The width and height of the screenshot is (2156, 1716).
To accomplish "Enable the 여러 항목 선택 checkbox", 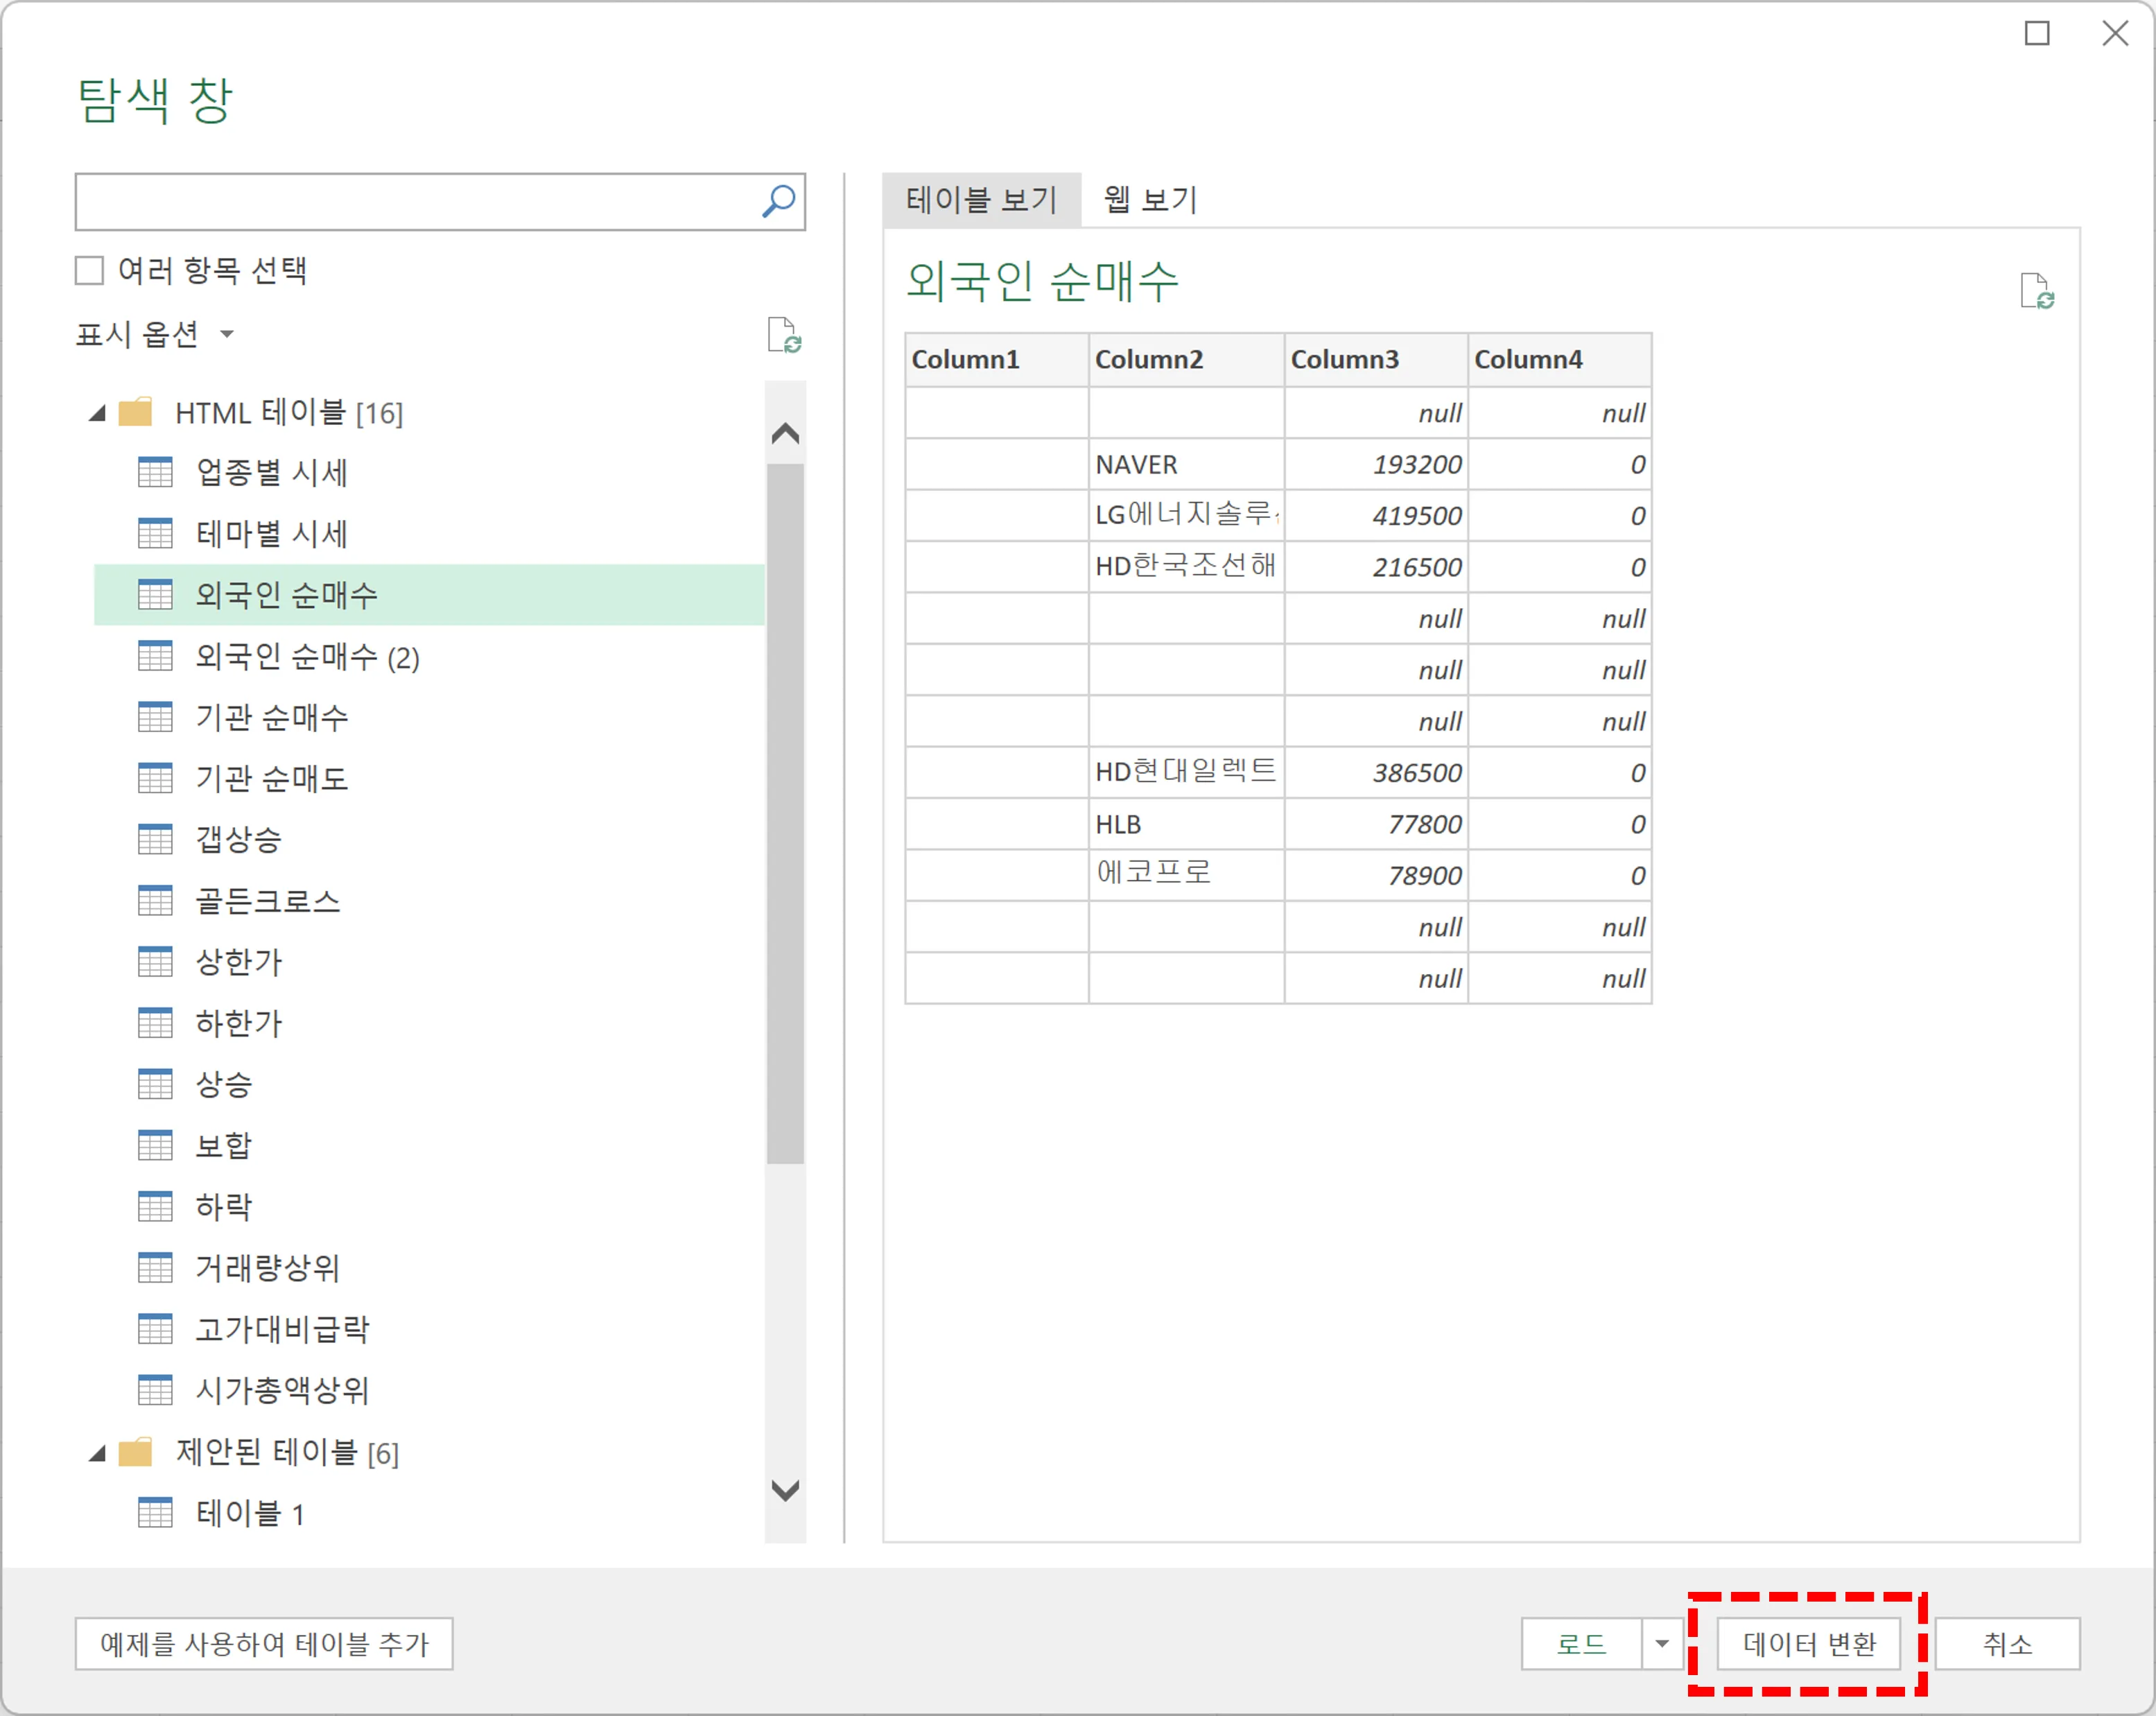I will click(x=89, y=270).
